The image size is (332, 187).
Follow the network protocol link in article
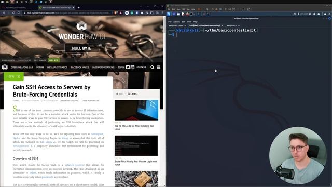click(x=74, y=165)
